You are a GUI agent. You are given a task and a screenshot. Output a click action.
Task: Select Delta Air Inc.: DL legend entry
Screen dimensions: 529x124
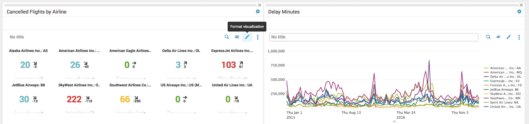502,77
